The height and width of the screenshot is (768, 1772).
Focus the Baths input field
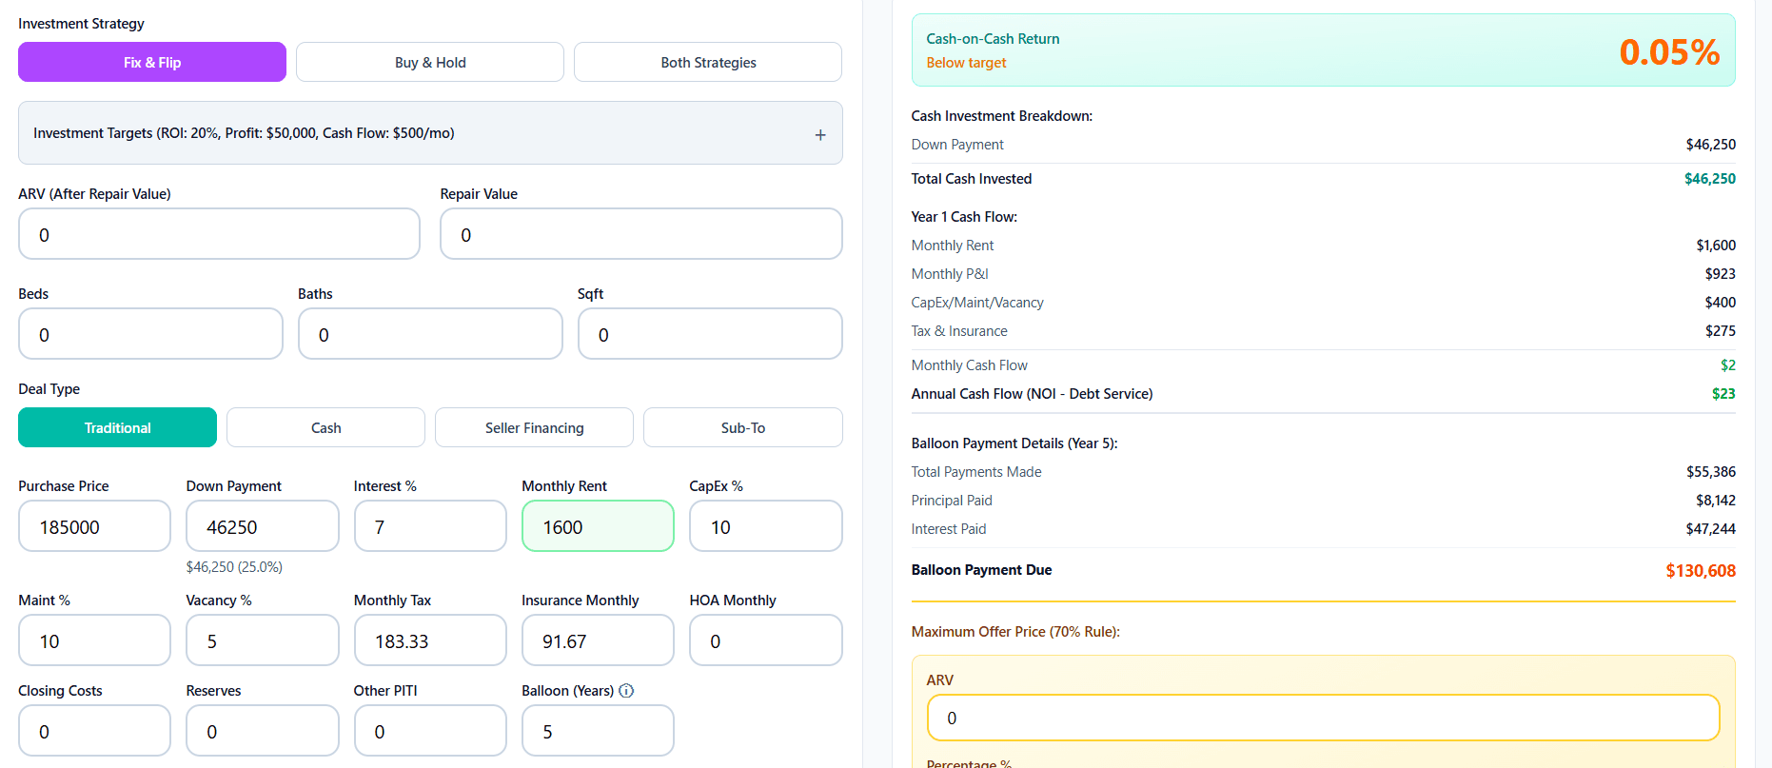coord(430,334)
